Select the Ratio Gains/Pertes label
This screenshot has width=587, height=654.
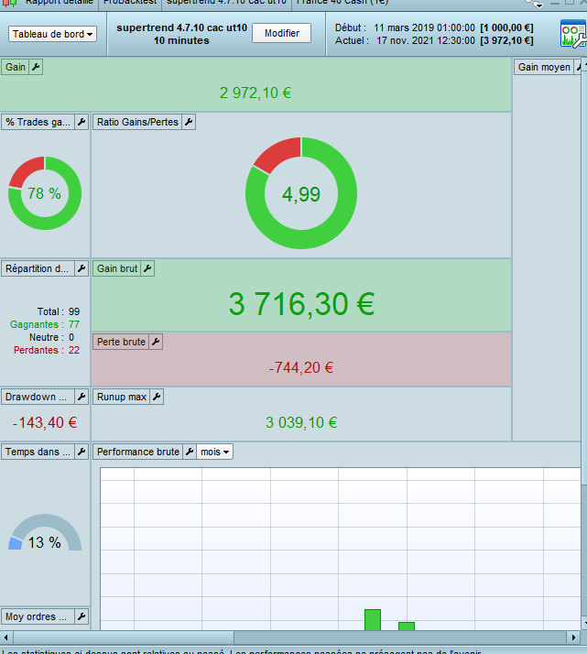tap(137, 122)
